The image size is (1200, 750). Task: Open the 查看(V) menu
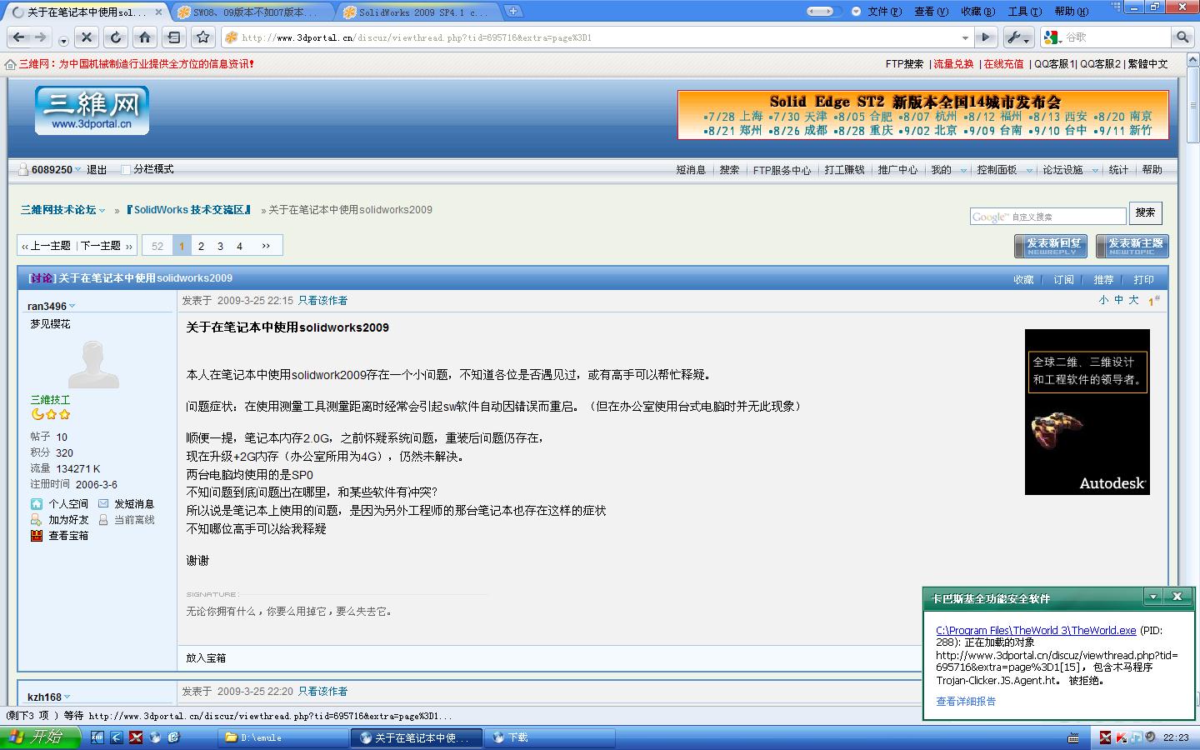pos(931,12)
